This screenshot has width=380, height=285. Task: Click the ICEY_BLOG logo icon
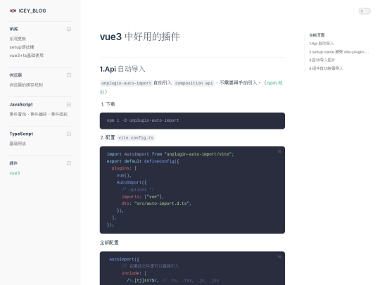13,11
